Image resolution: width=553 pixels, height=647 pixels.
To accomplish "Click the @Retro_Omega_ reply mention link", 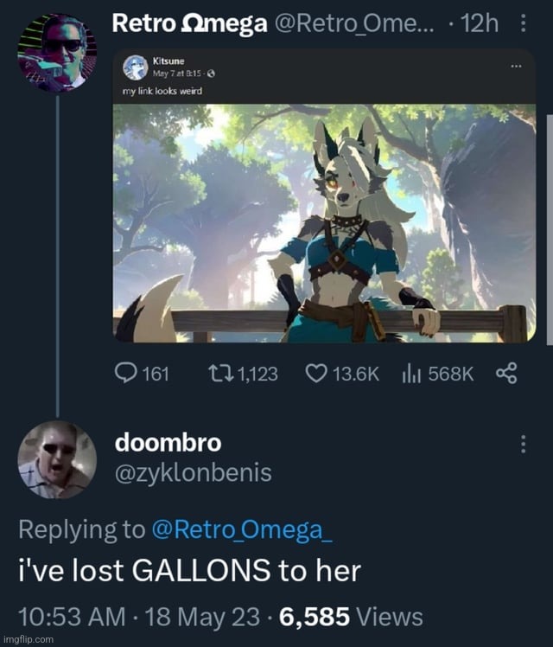I will (x=242, y=529).
